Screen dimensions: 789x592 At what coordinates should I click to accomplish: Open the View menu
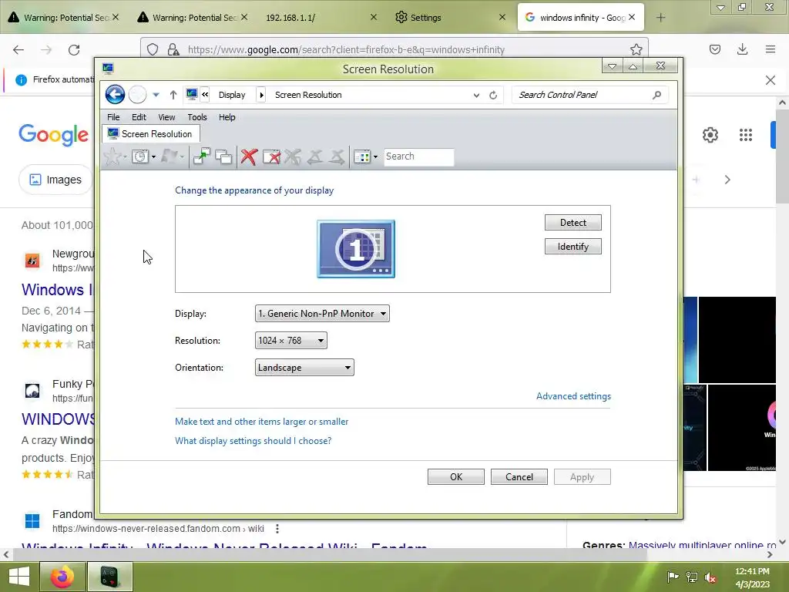coord(166,117)
